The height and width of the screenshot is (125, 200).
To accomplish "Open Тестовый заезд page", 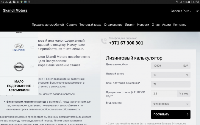I will click(x=90, y=25).
